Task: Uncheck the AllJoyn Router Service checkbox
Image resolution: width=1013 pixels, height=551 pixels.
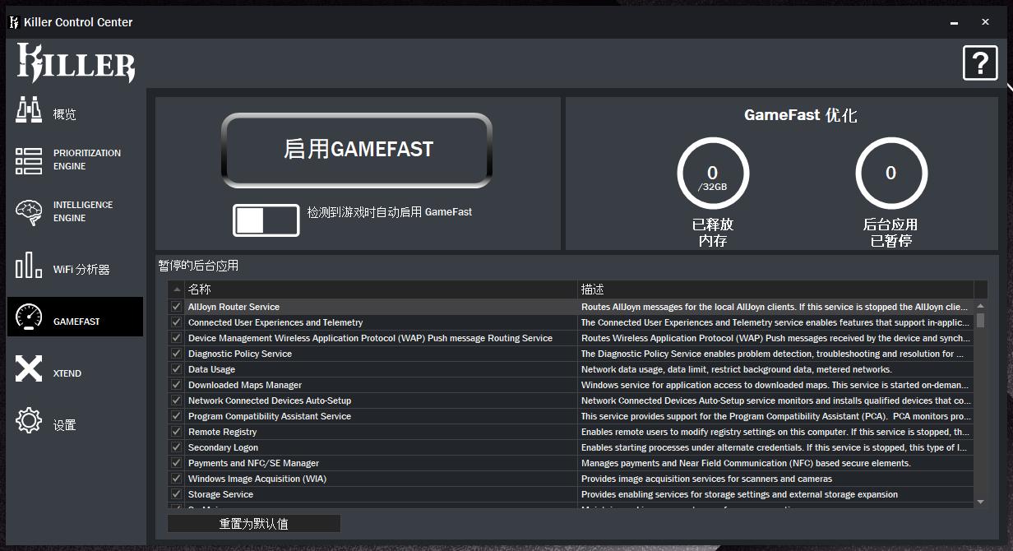Action: point(176,307)
